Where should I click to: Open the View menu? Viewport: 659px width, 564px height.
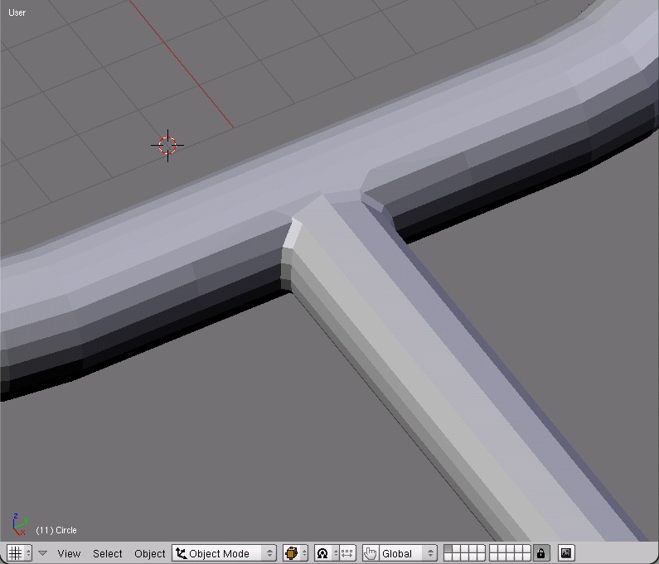point(69,553)
